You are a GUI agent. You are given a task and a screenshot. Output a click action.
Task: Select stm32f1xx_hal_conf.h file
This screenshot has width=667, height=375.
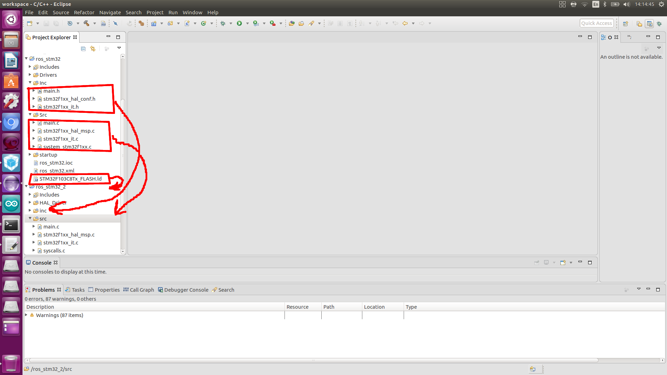69,99
